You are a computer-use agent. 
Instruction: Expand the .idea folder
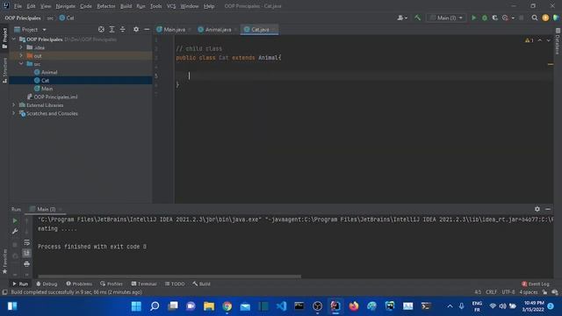click(21, 47)
